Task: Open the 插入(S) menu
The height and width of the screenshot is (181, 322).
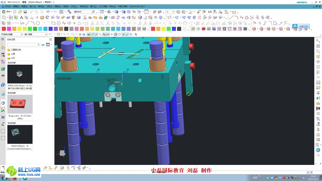Action: (33, 6)
